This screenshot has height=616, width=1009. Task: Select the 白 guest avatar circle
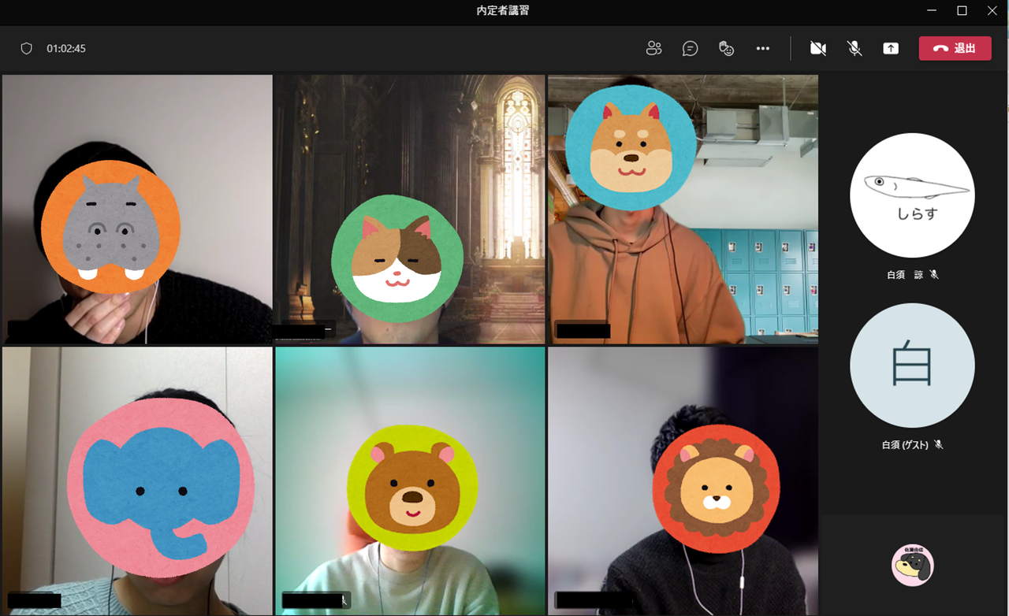[x=912, y=366]
